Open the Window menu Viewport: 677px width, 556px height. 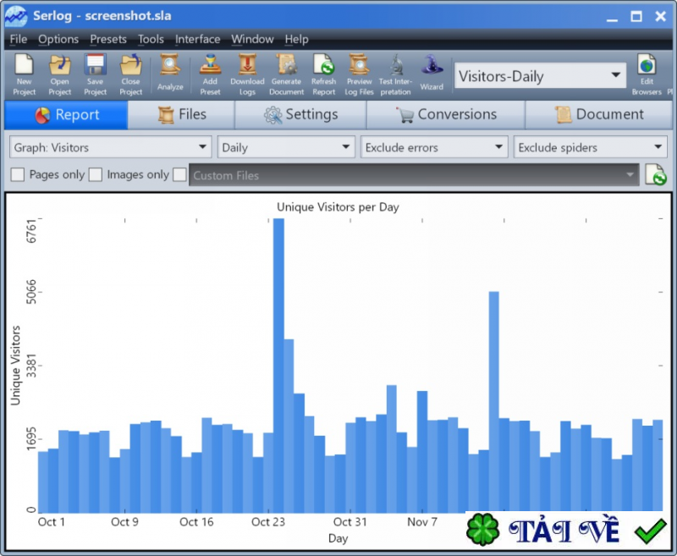(x=252, y=39)
